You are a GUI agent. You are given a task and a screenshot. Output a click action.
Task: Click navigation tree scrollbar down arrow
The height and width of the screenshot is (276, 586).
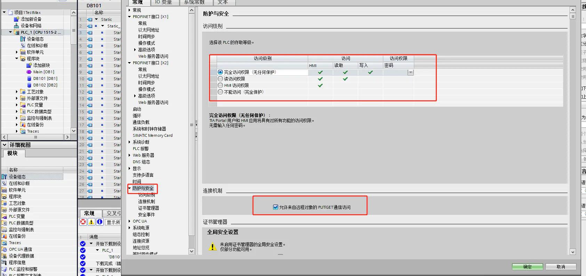[x=192, y=251]
